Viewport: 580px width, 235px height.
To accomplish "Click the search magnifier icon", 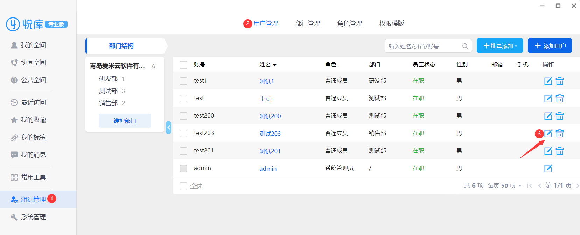I will coord(465,46).
